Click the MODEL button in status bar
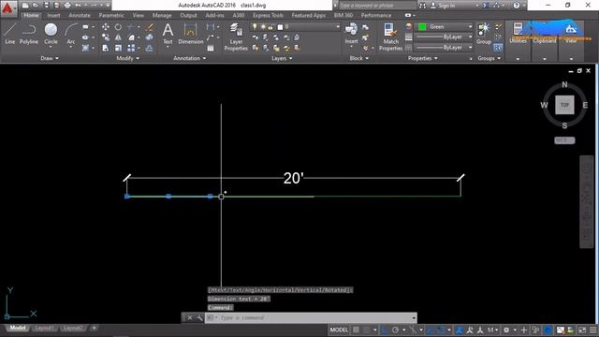 [339, 330]
